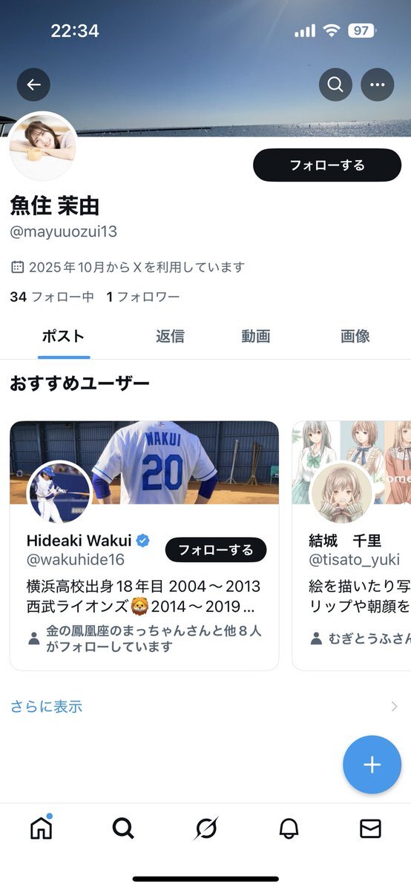This screenshot has width=411, height=890.
Task: Switch to the 返信 tab
Action: click(170, 336)
